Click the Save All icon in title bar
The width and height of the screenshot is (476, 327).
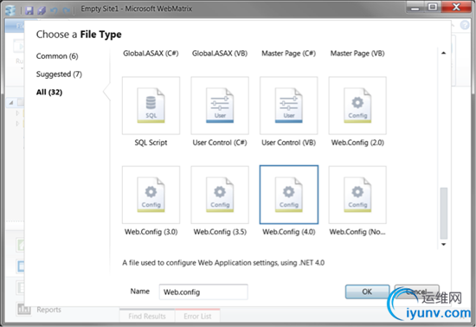coord(42,10)
